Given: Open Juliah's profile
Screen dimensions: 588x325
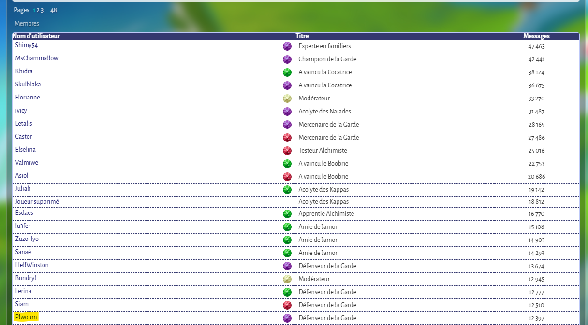Looking at the screenshot, I should click(x=23, y=189).
